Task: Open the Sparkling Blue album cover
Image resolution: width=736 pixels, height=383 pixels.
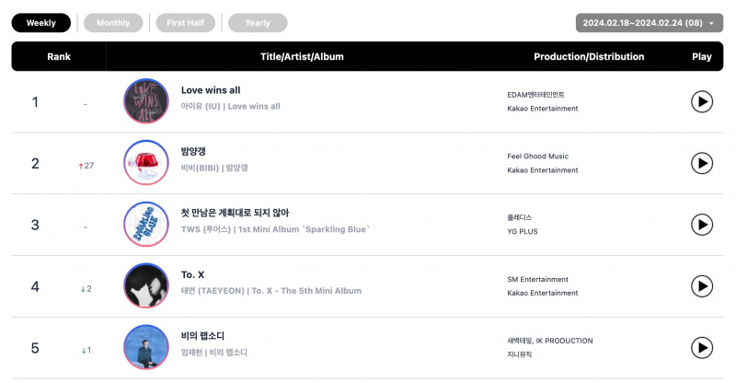Action: click(146, 224)
